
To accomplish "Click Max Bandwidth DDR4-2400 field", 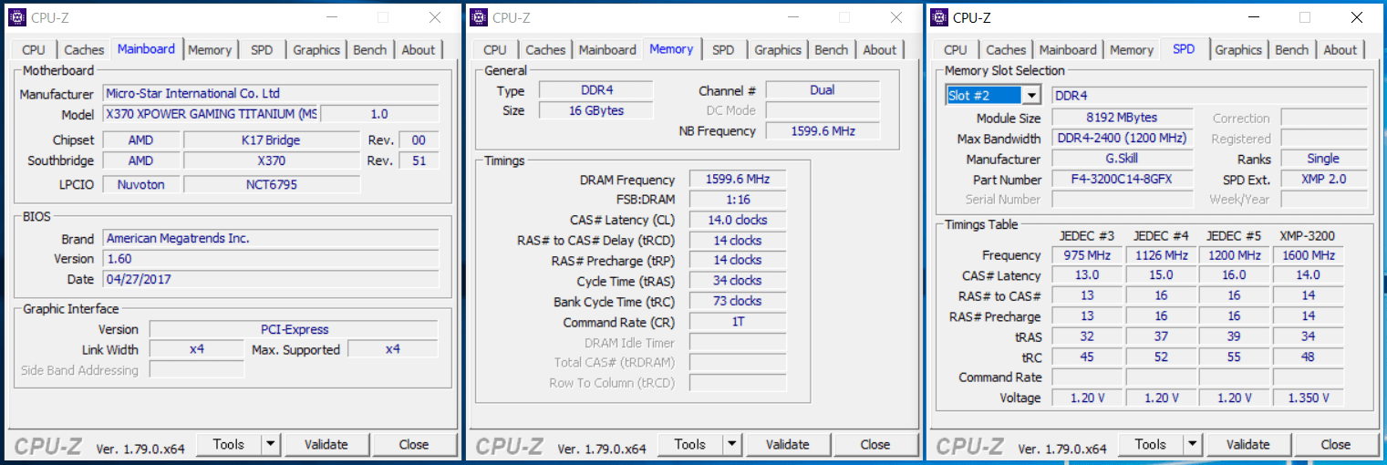I will 1123,139.
